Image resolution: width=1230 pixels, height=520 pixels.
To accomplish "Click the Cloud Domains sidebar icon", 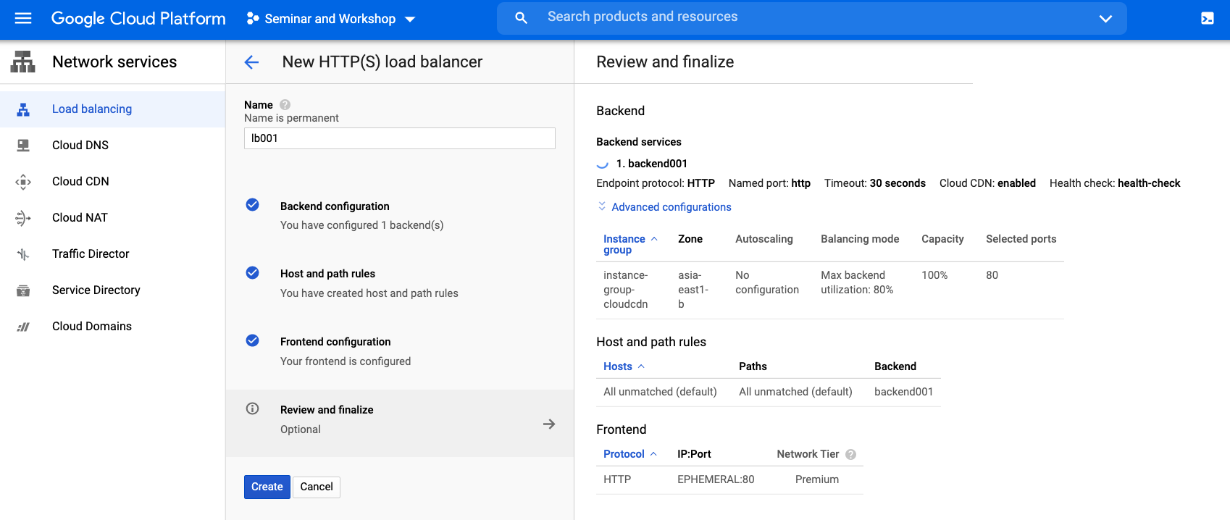I will (x=23, y=327).
